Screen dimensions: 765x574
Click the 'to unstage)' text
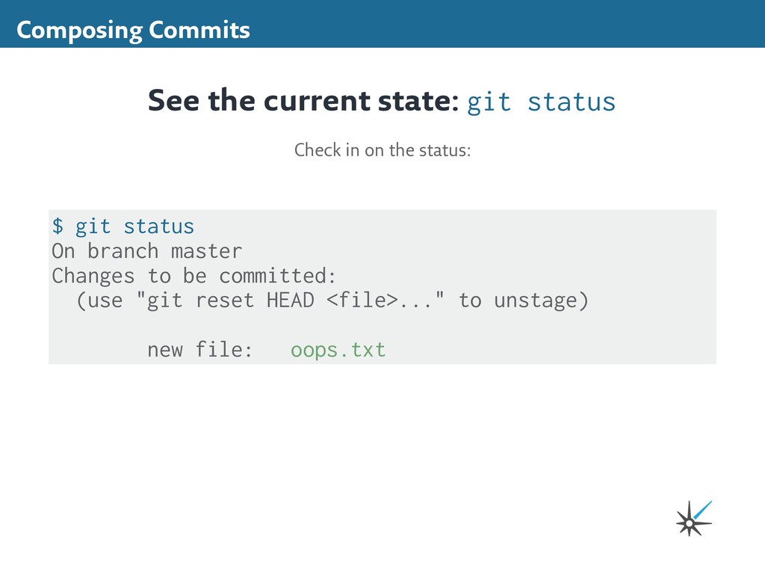tap(524, 300)
